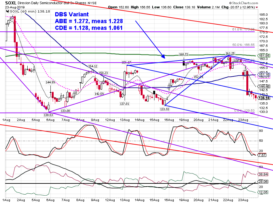Click the green 12.05 indicator value tag
This screenshot has width=273, height=203.
(263, 192)
